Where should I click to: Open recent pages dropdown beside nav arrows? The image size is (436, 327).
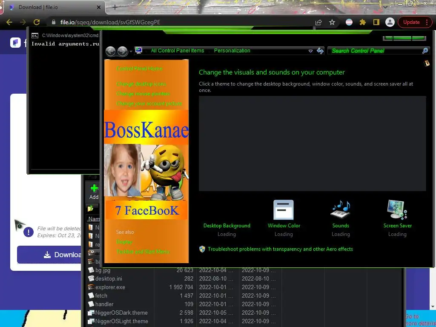coord(131,52)
